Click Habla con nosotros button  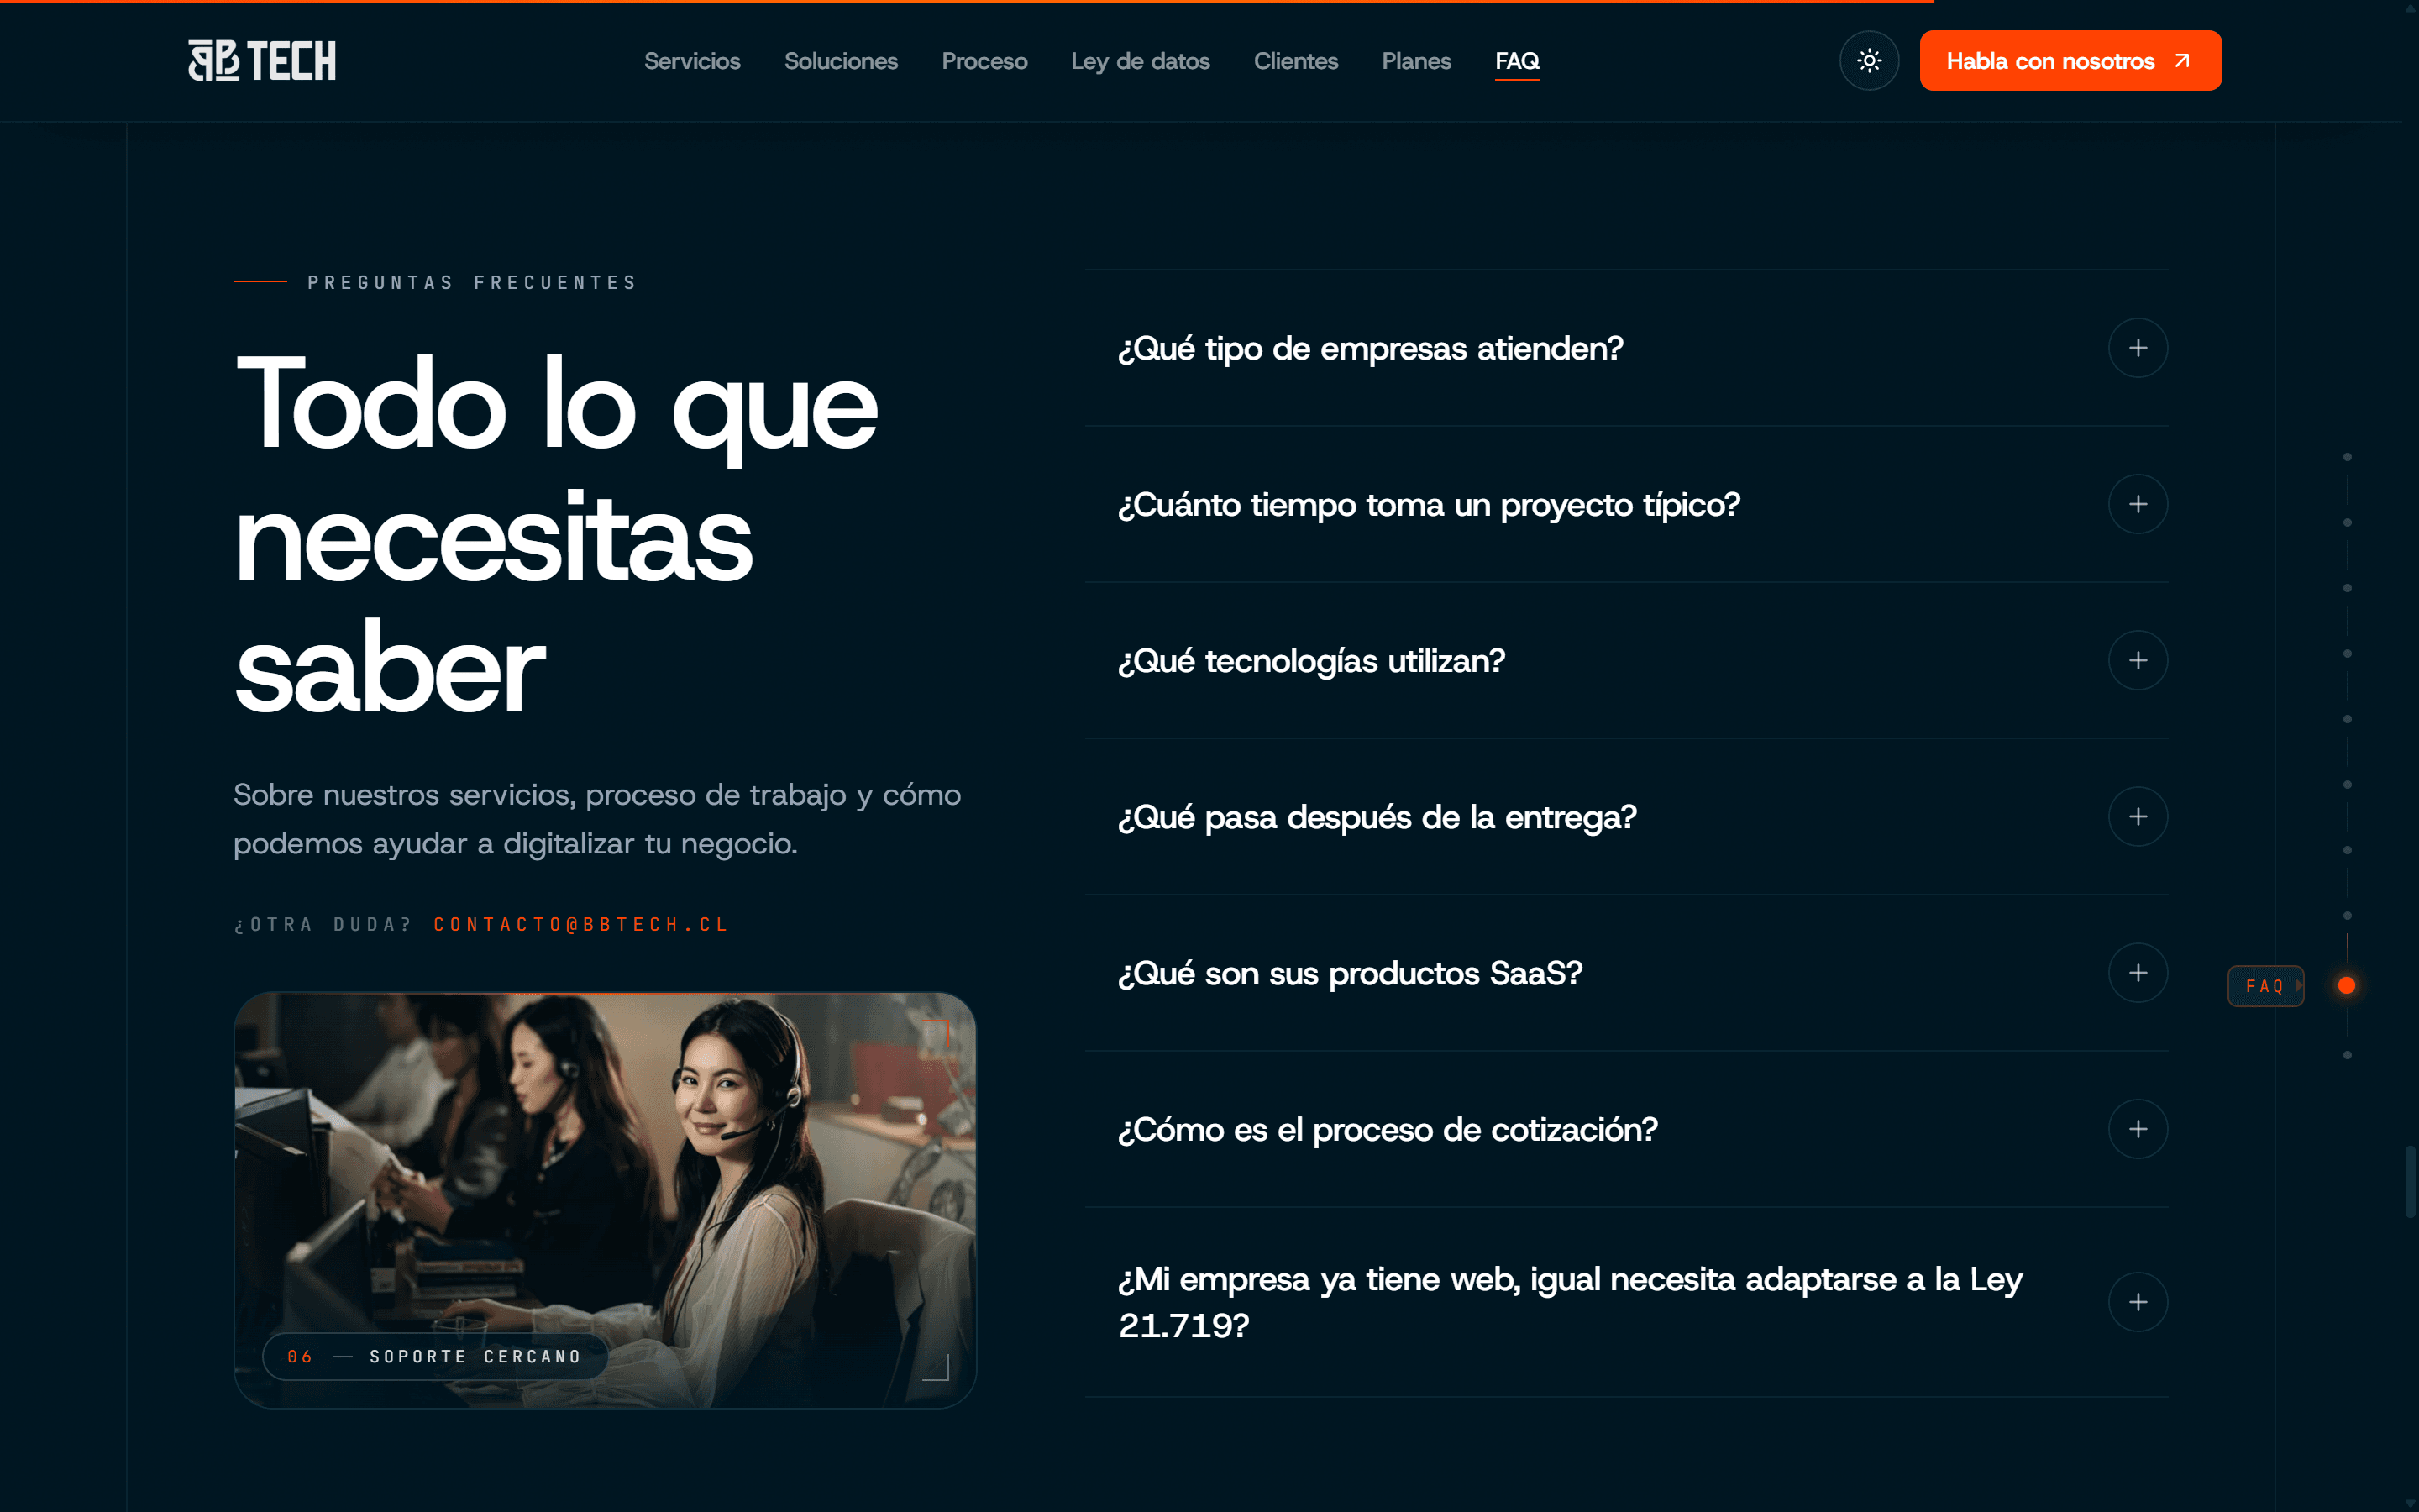pos(2070,61)
